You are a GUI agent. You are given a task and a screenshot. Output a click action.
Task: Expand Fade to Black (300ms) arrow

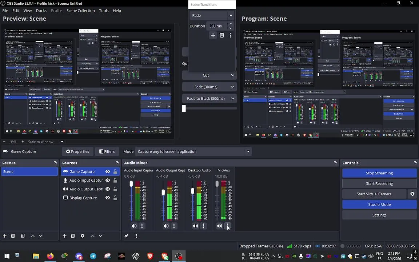point(232,99)
